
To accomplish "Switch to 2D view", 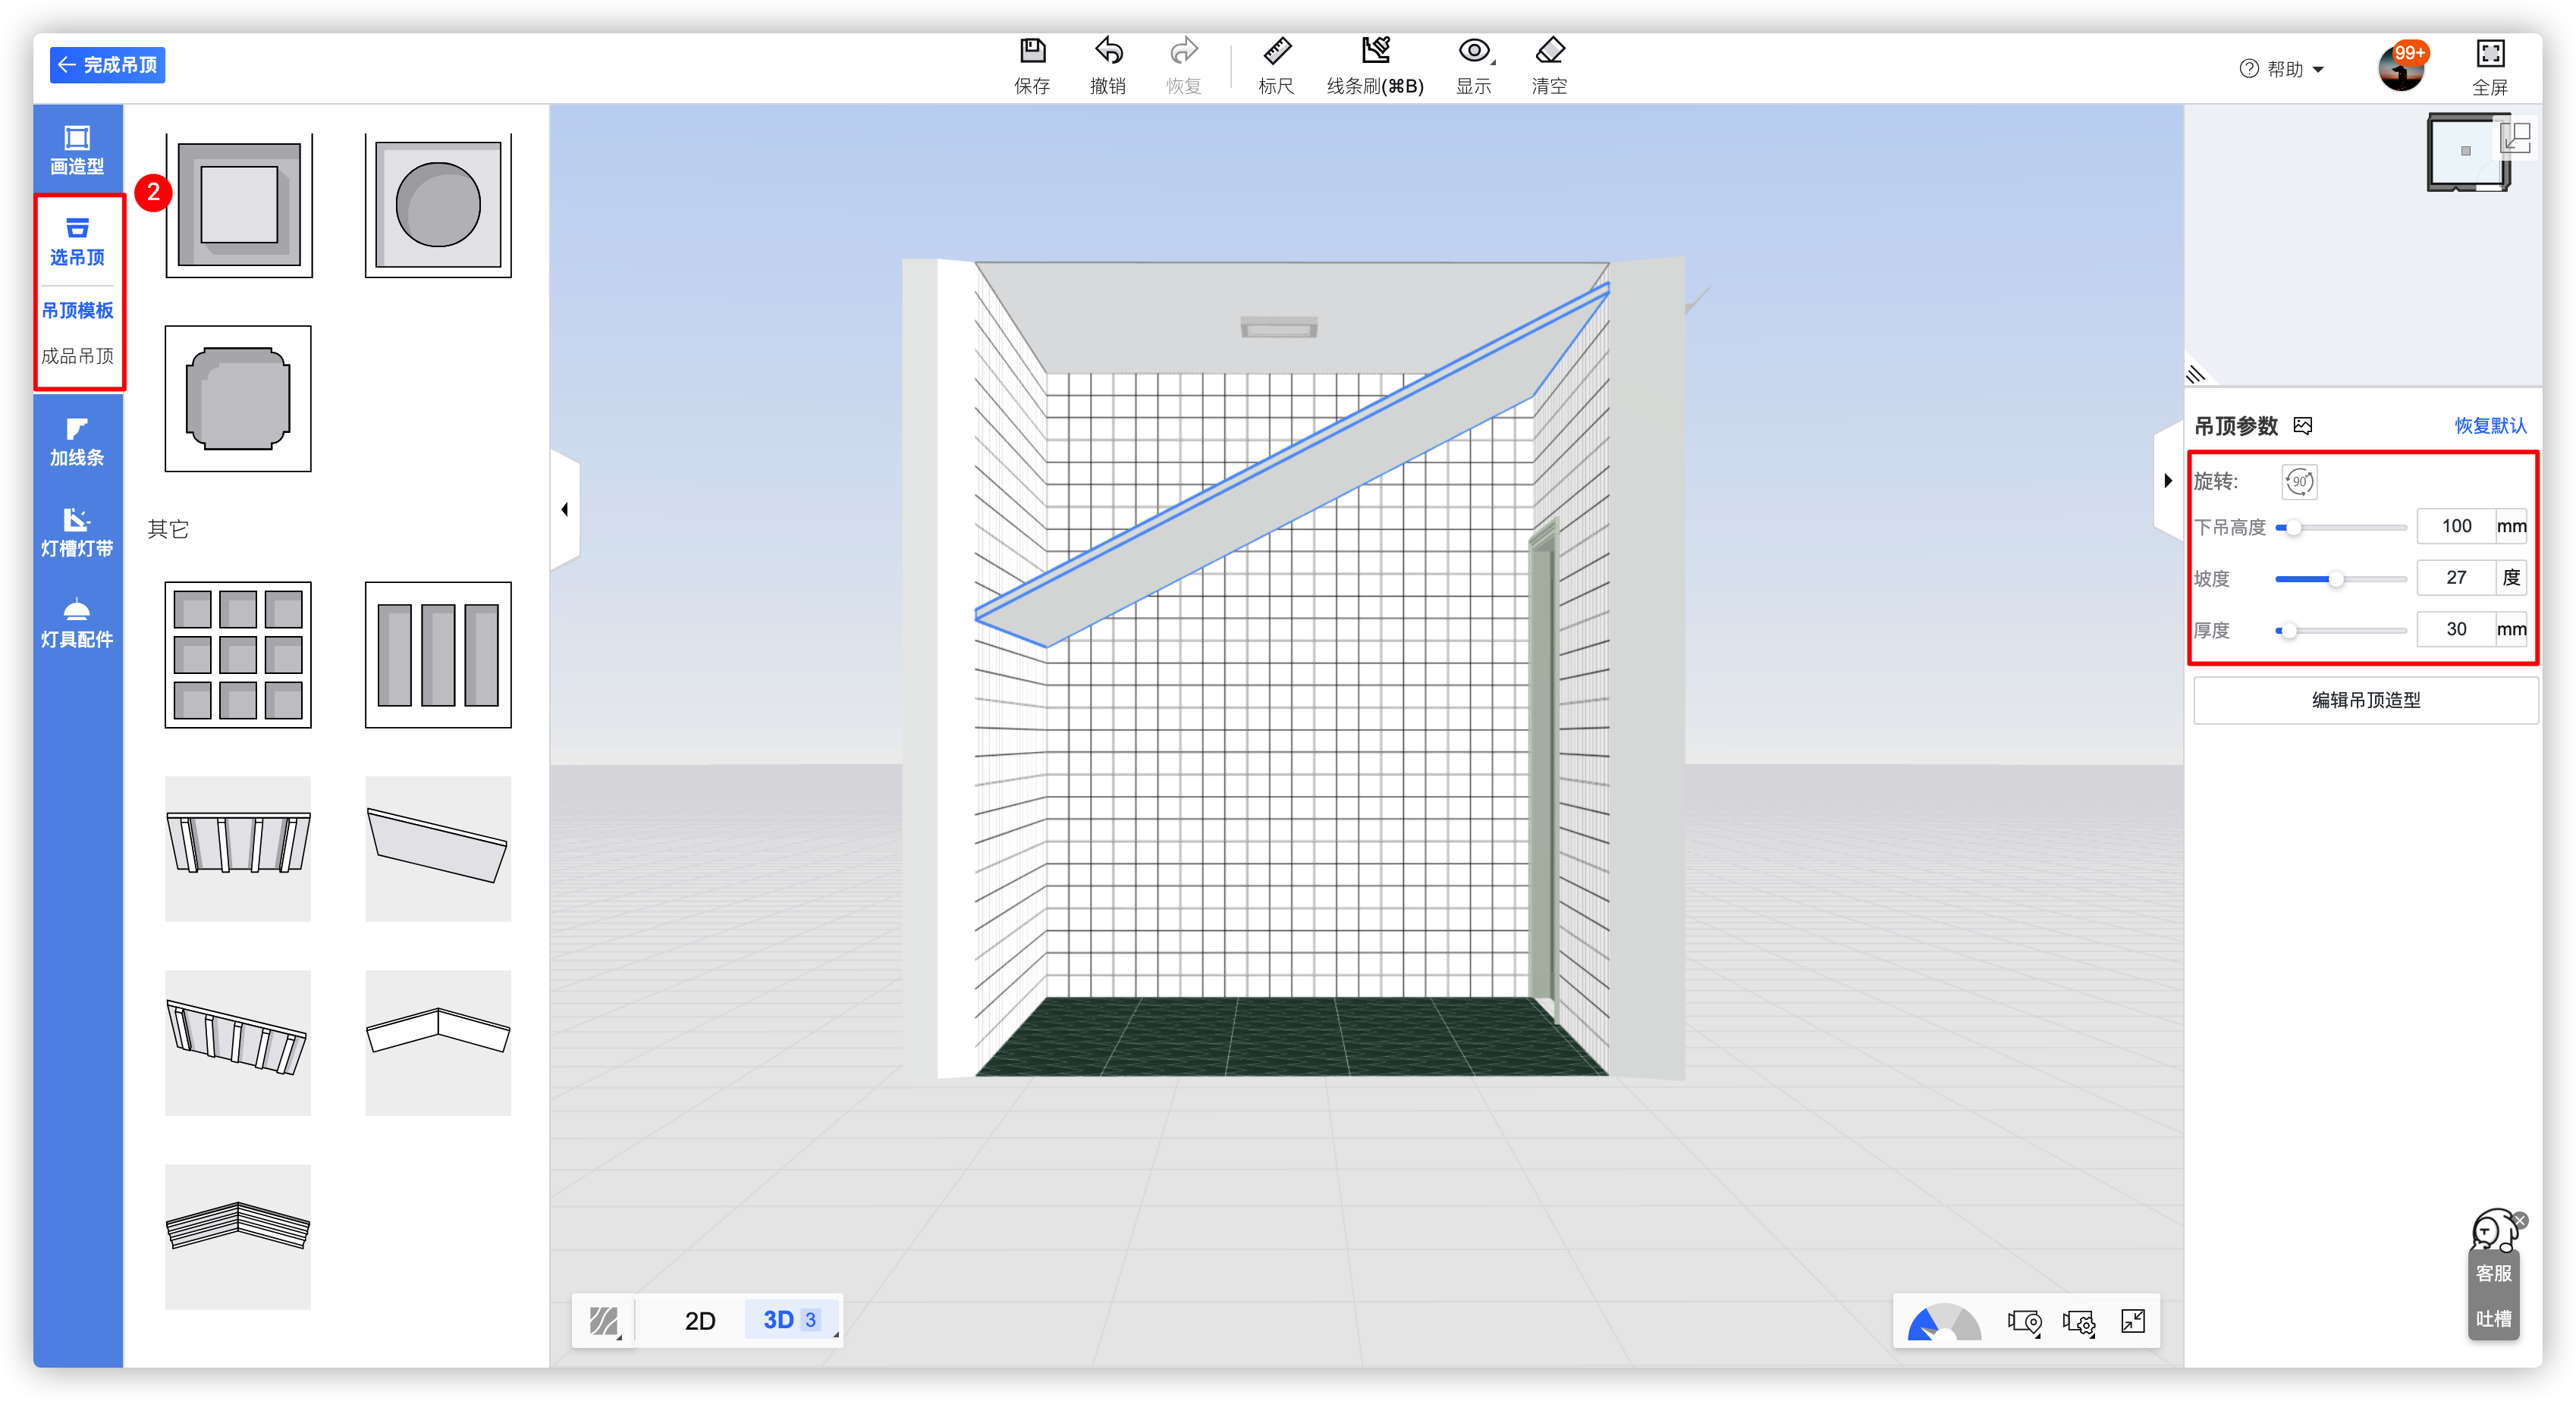I will [x=700, y=1321].
